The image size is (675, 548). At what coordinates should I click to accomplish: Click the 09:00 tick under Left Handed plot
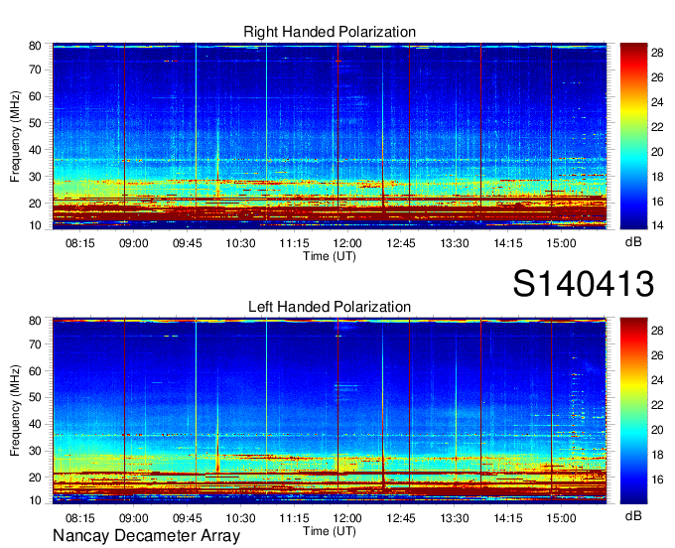pos(133,518)
